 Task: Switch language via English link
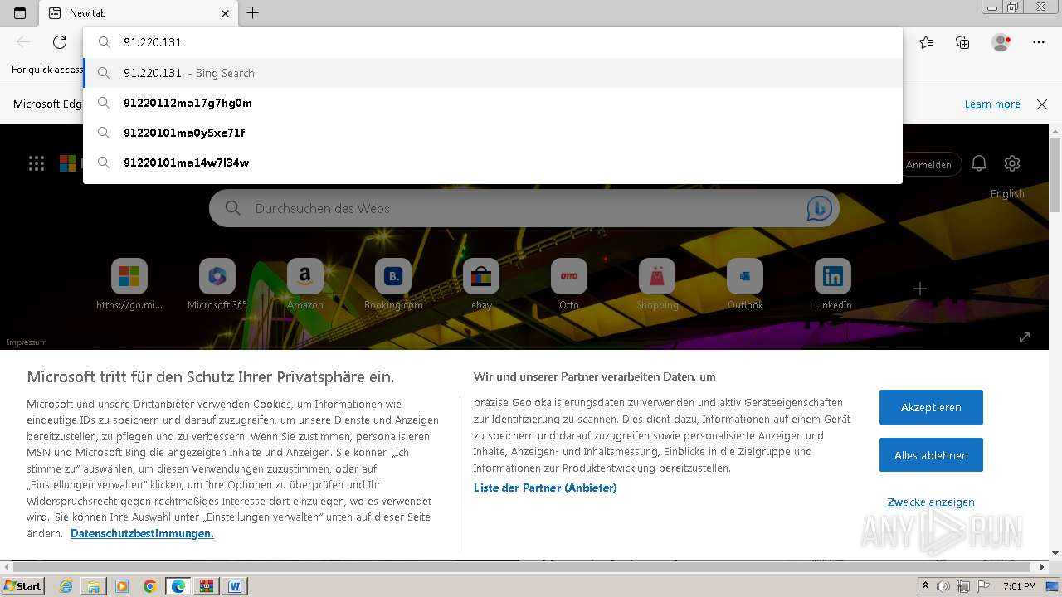(1007, 194)
